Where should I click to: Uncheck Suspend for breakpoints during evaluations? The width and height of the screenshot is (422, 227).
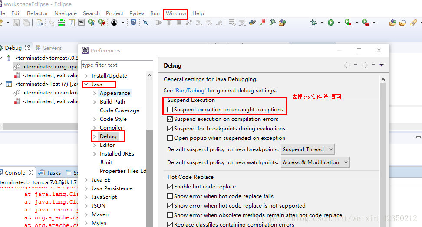[x=170, y=129]
